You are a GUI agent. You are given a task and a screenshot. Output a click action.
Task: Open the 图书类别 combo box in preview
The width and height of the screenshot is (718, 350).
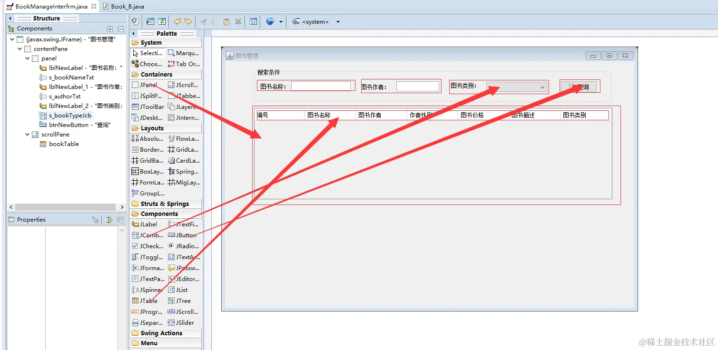click(517, 87)
